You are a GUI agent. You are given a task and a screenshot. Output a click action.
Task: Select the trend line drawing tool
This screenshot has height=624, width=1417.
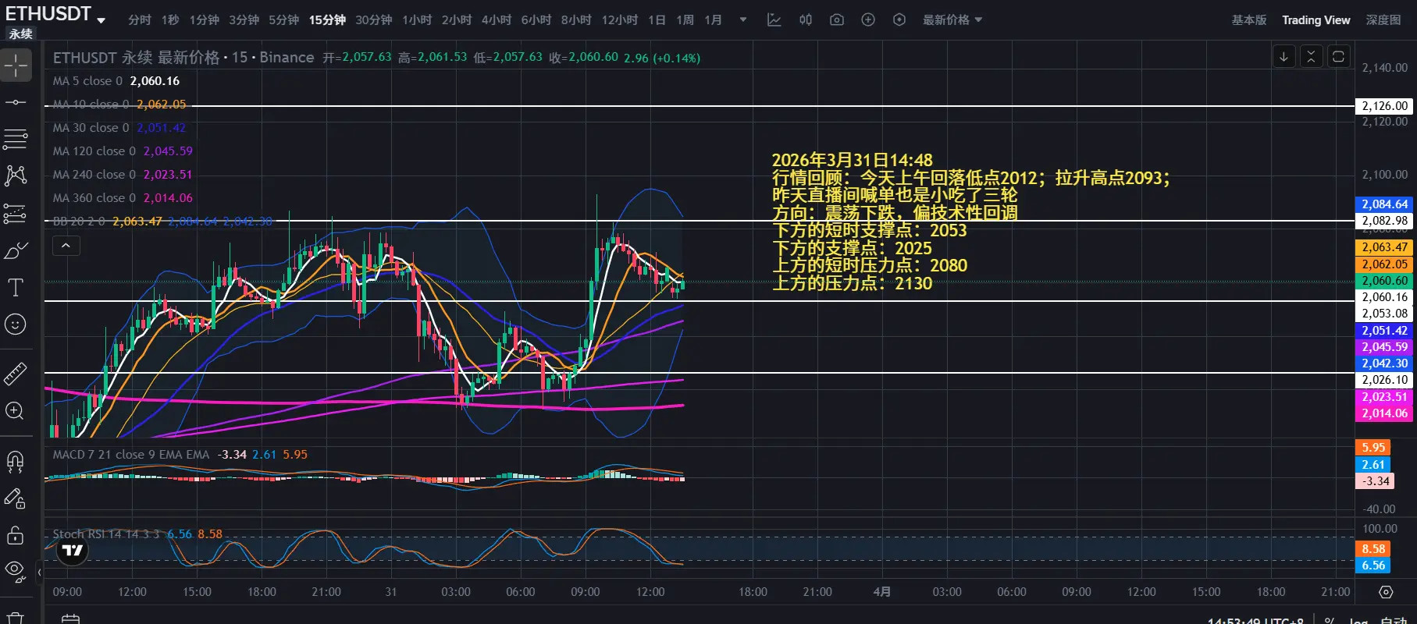pyautogui.click(x=16, y=102)
